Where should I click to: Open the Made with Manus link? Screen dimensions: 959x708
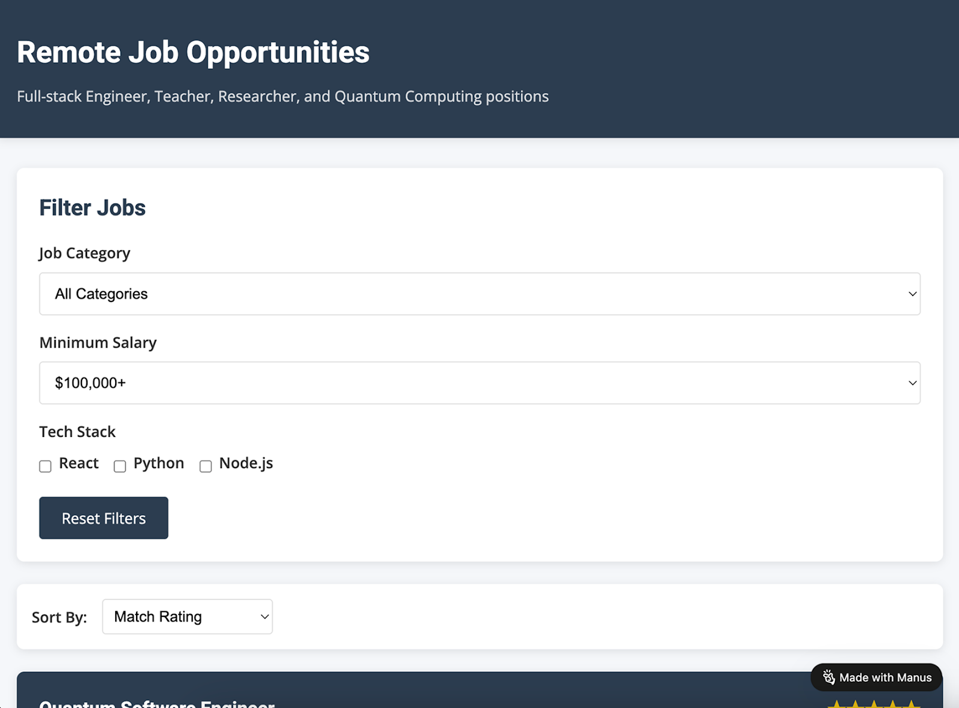click(876, 677)
